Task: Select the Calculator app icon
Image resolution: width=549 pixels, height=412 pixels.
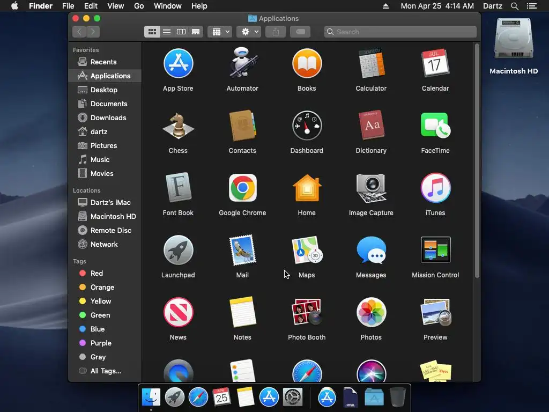Action: pos(371,63)
